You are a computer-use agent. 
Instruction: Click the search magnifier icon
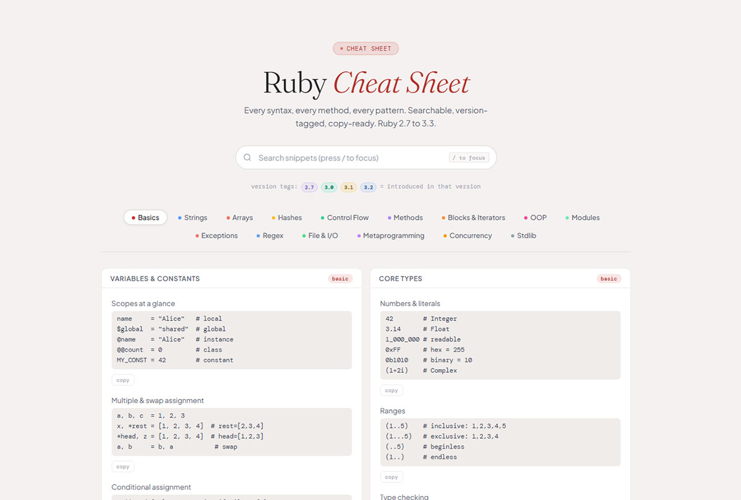pyautogui.click(x=247, y=157)
